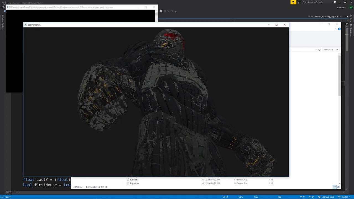354x199 pixels.
Task: Click the editor split-view handle above the scrollbar
Action: pos(347,24)
